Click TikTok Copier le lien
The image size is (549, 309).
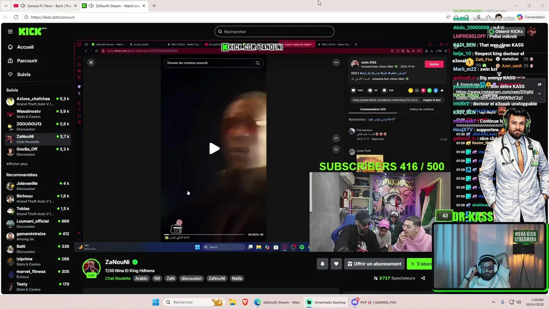click(431, 100)
